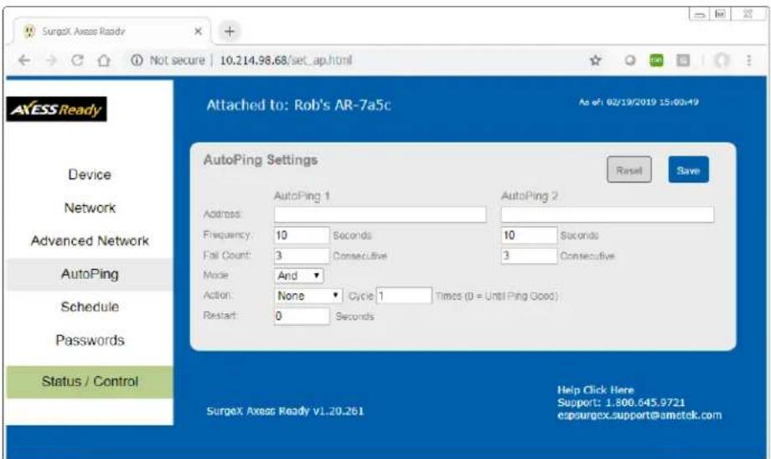Click the Cycle times input field
Screen dimensions: 771x459
tap(404, 296)
